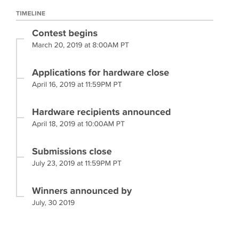Viewport: 233px width, 229px height.
Task: Click the TIMELINE section heading
Action: click(x=31, y=13)
